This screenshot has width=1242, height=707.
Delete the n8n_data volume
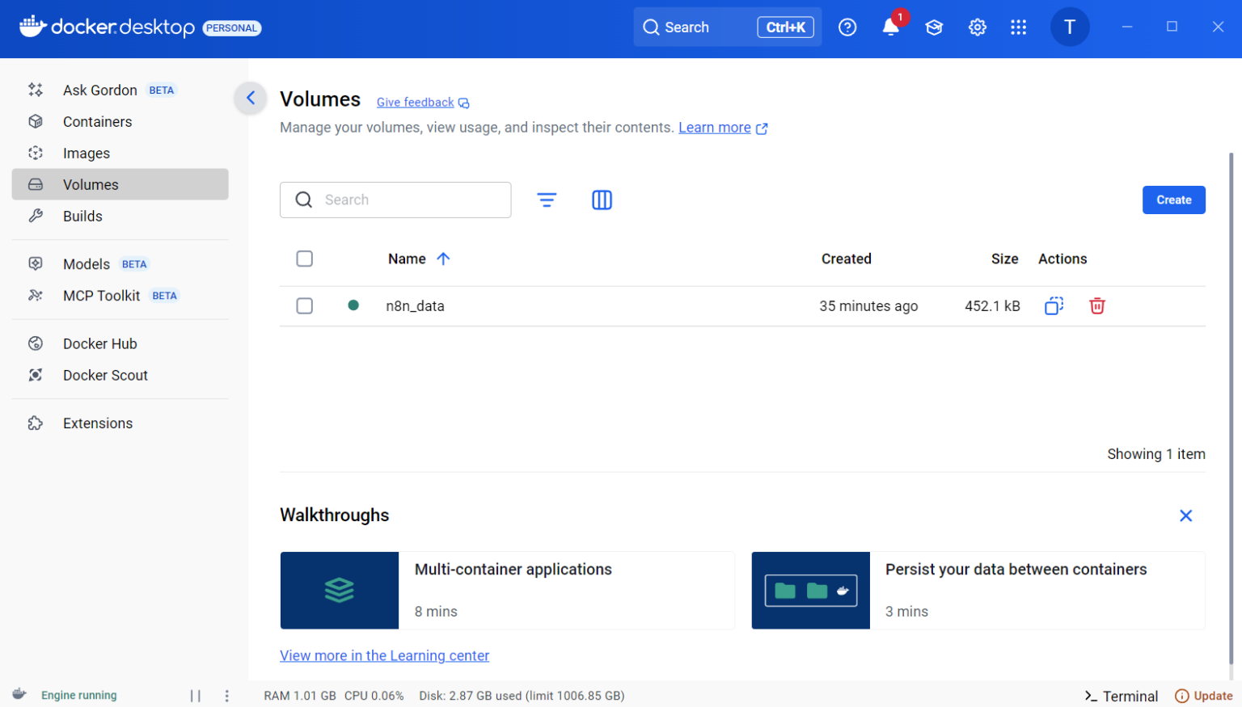pyautogui.click(x=1096, y=305)
